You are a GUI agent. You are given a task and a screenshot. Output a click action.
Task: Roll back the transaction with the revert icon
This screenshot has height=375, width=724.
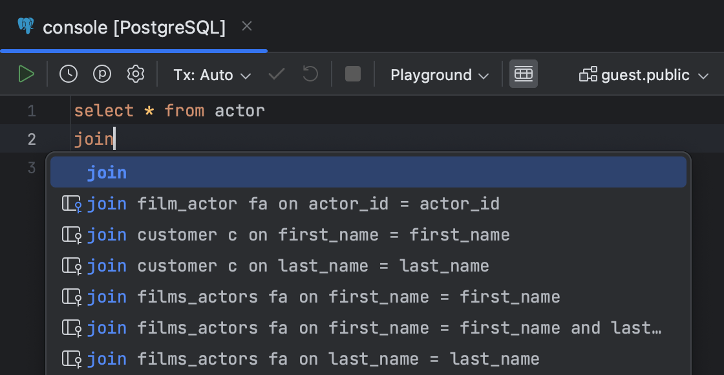[310, 74]
